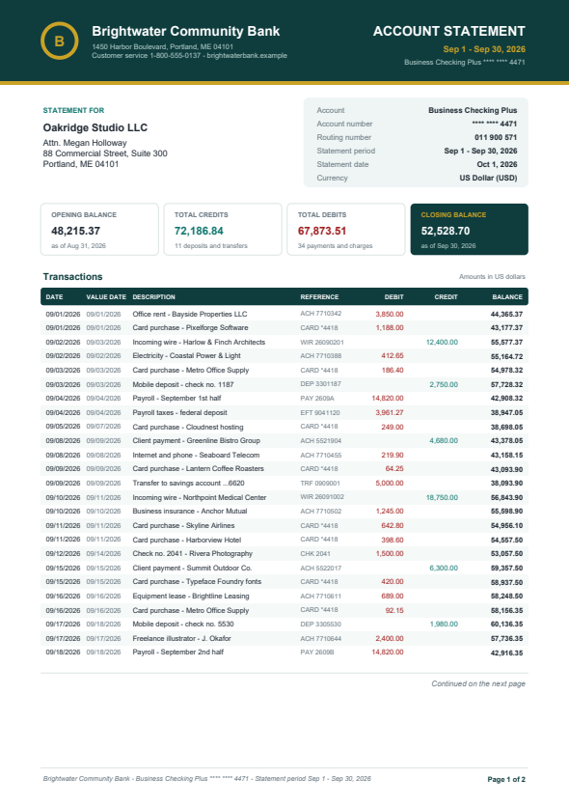Click Electricity - Coastal Power & Light description
569x806 pixels.
click(186, 356)
